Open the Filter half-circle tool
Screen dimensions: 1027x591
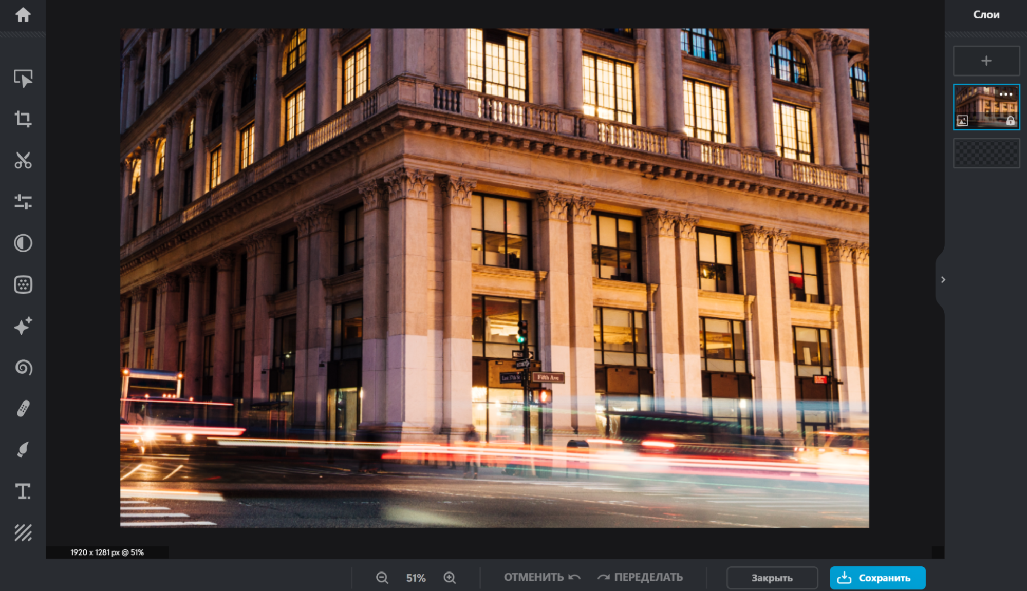click(x=23, y=243)
